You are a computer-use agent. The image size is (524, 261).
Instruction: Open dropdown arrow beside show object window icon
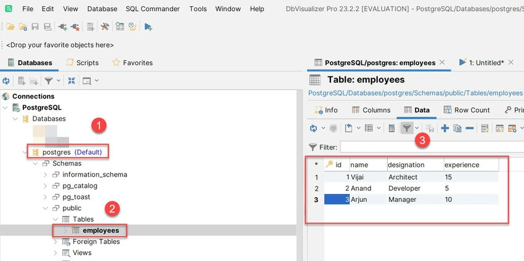[97, 81]
